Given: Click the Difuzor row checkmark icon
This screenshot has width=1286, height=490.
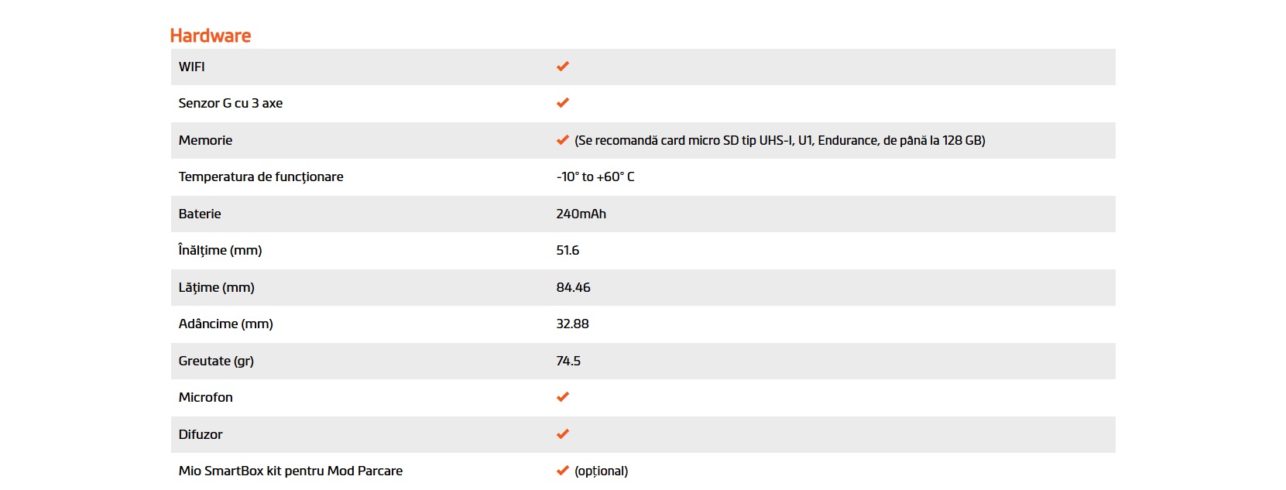Looking at the screenshot, I should coord(563,434).
